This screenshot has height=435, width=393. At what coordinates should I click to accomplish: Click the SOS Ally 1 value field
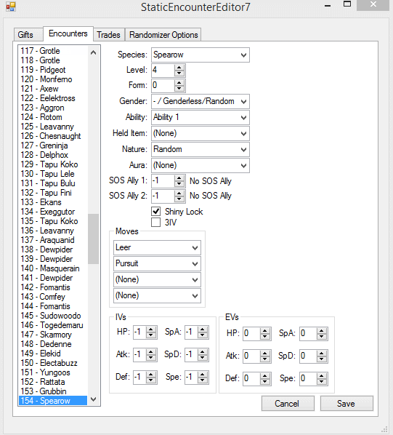point(163,181)
